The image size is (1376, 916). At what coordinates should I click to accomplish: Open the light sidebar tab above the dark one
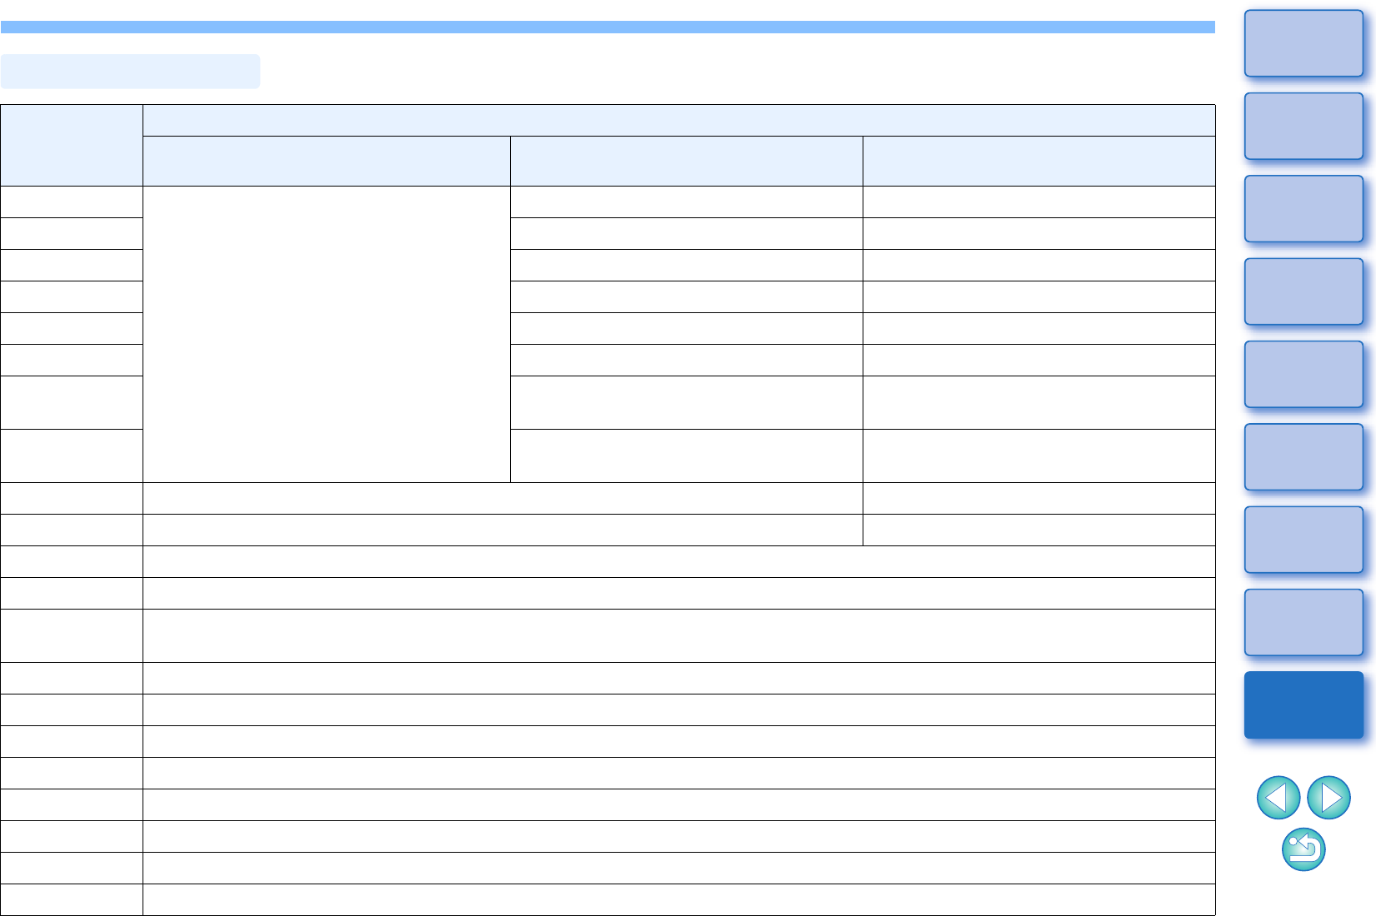[1303, 622]
